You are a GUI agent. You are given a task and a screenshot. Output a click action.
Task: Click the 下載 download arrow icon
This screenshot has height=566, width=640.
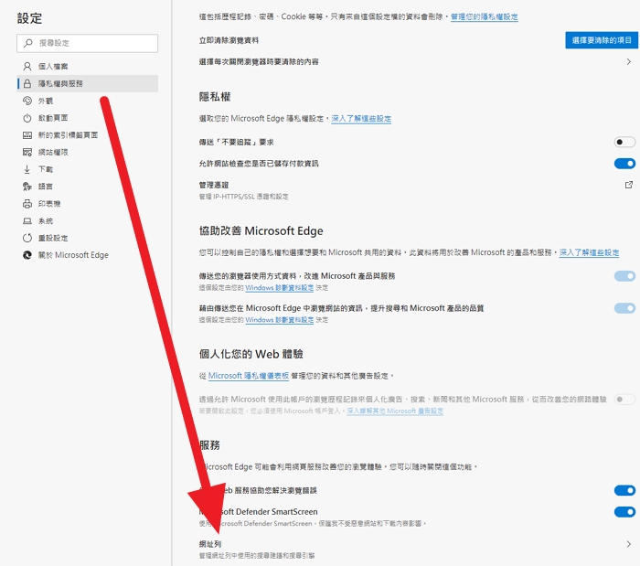pos(27,169)
